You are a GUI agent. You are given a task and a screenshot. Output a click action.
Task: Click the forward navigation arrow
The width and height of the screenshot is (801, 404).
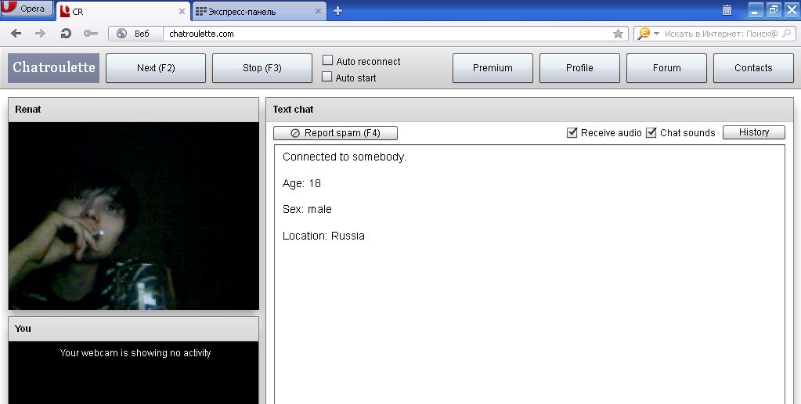click(x=41, y=34)
